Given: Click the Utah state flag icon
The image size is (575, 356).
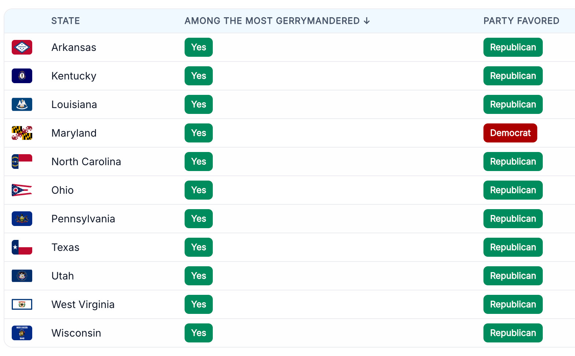Looking at the screenshot, I should coord(22,276).
